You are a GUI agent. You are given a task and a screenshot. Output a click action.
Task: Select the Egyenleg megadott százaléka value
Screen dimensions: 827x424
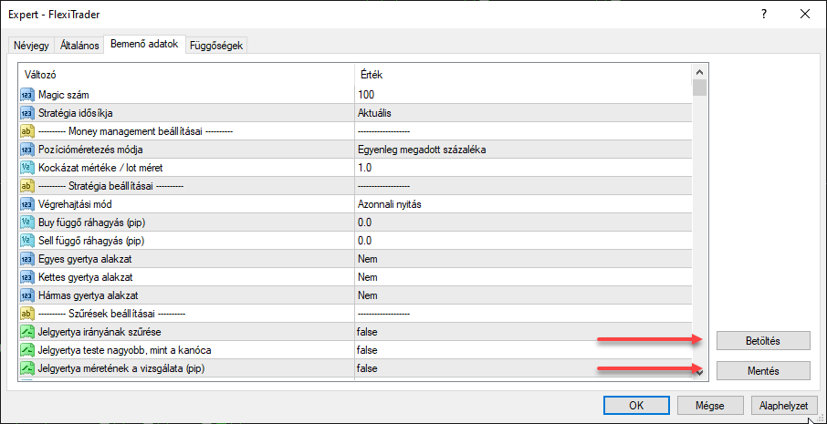point(422,150)
